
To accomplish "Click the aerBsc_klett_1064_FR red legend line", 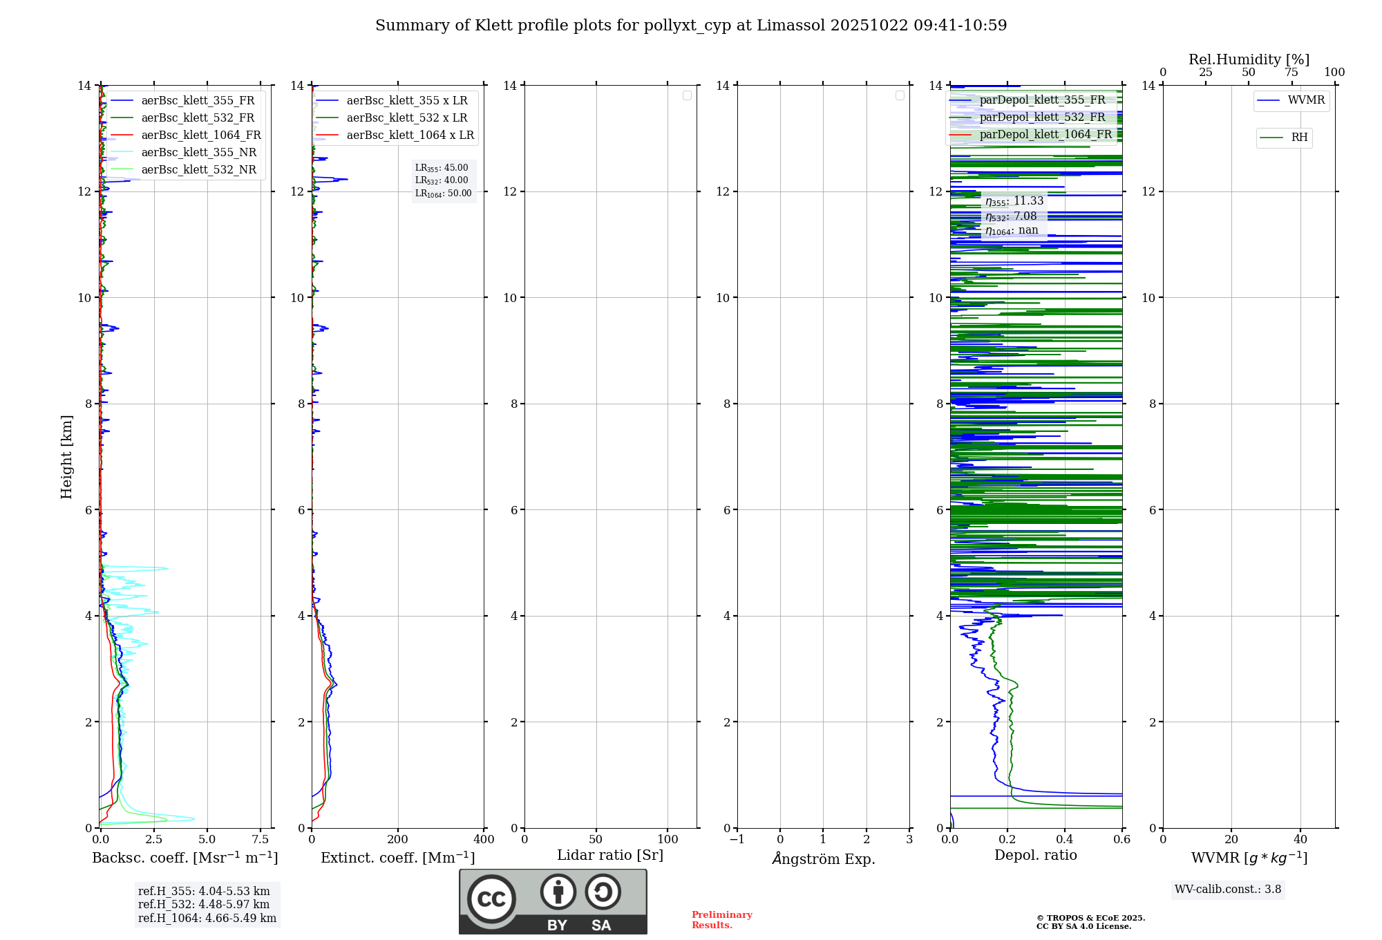I will click(x=122, y=135).
